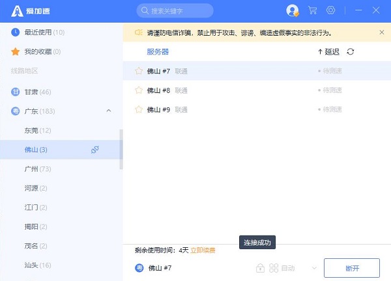Open the shopping cart
391x281 pixels.
coord(312,10)
